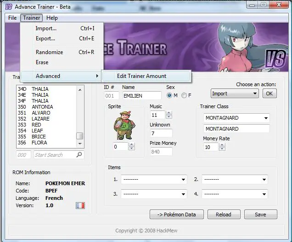The width and height of the screenshot is (292, 242).
Task: Click the VS app icon in title bar
Action: [x=9, y=7]
